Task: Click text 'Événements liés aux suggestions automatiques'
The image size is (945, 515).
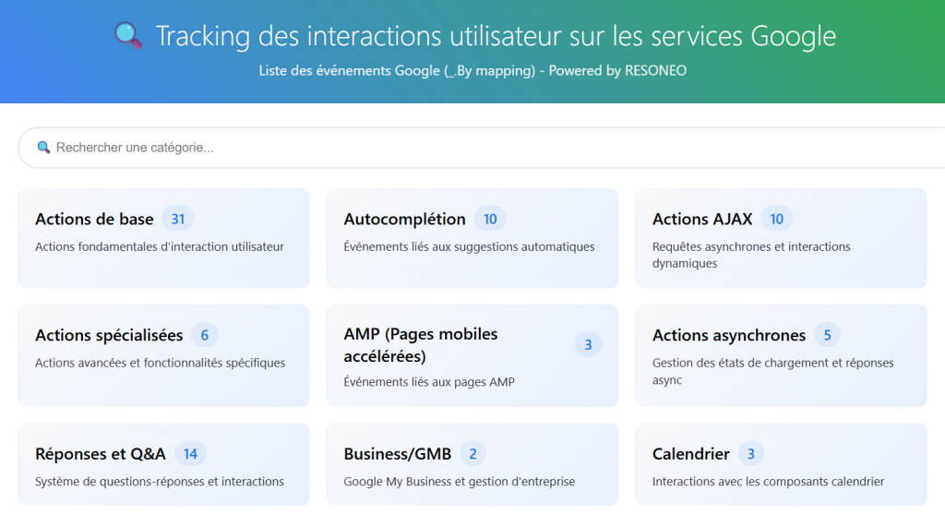Action: tap(469, 246)
